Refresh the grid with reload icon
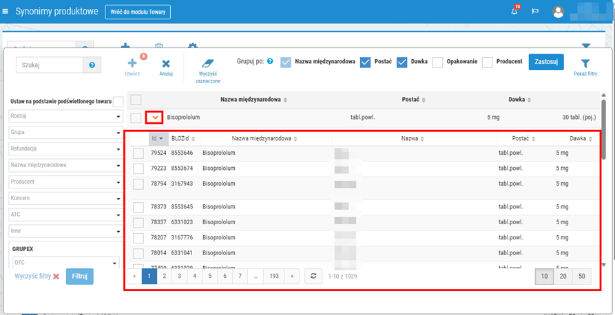The height and width of the screenshot is (315, 615). tap(313, 276)
